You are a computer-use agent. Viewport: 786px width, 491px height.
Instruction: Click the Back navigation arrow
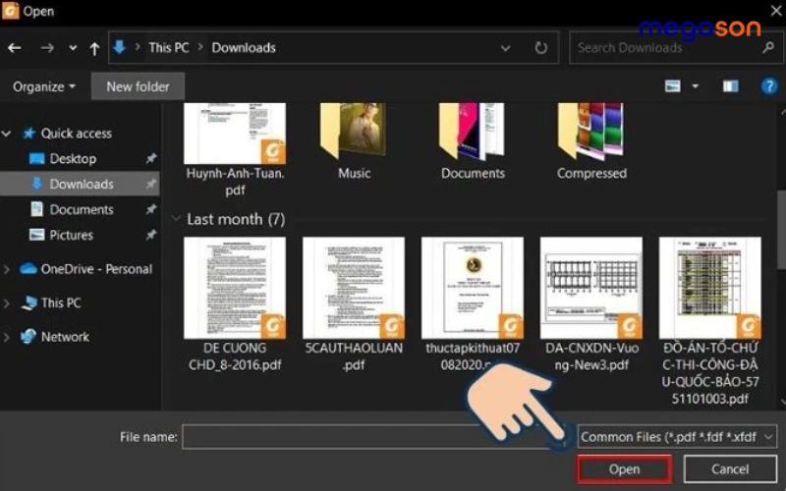(15, 48)
